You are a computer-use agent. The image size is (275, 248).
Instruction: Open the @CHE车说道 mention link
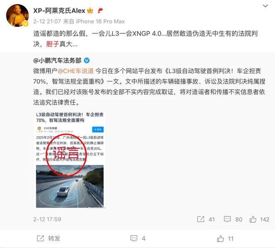[75, 71]
